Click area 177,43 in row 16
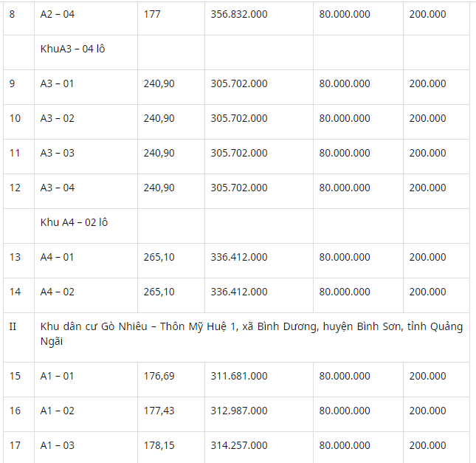This screenshot has width=476, height=463. click(159, 411)
